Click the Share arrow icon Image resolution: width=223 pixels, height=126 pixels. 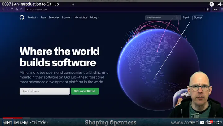coord(220,4)
